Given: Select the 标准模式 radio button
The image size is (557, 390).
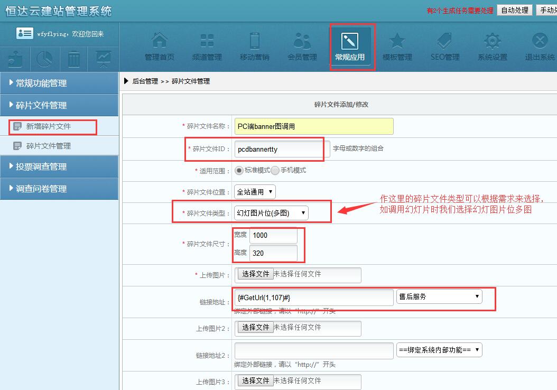Looking at the screenshot, I should pos(239,171).
